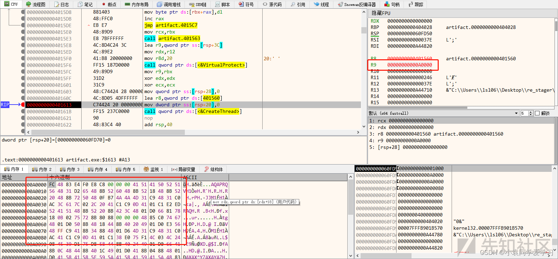
Task: Click the red dot icon for 断点
Action: coord(104,4)
